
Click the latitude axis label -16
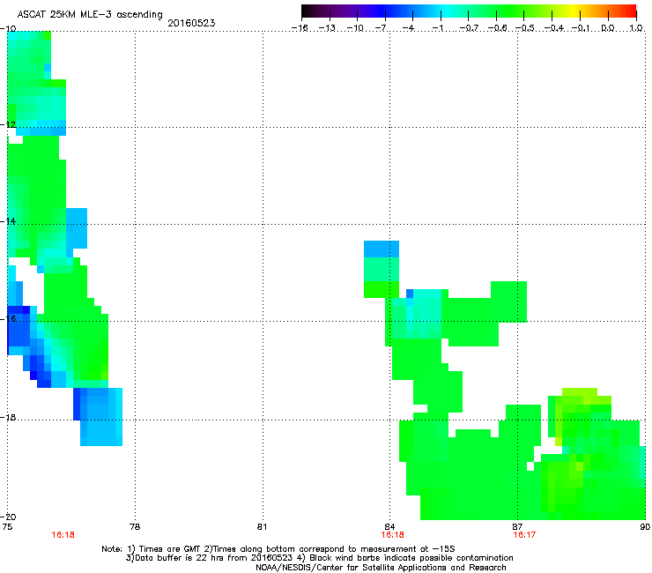pos(8,319)
